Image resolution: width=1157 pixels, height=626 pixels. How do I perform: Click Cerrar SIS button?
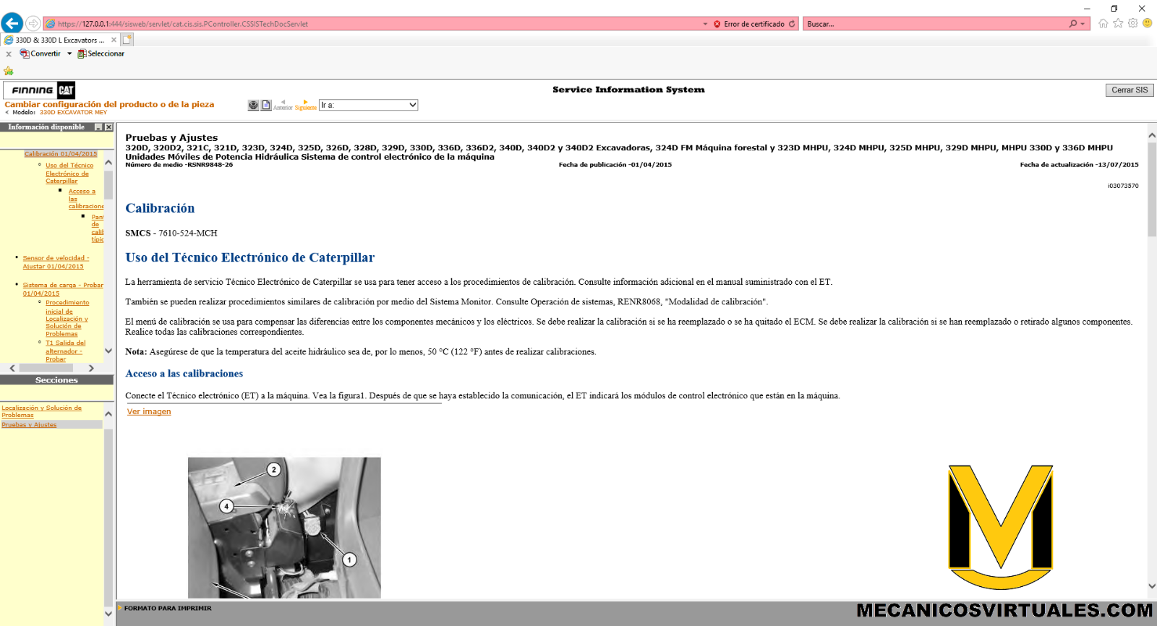1130,90
